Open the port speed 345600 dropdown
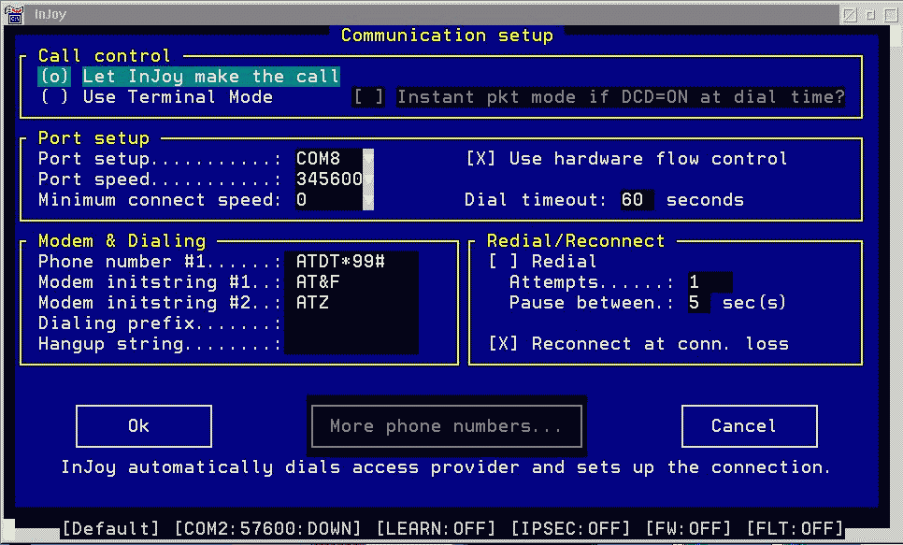Screen dimensions: 903x545 (368, 179)
